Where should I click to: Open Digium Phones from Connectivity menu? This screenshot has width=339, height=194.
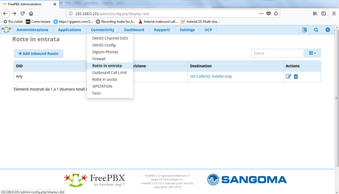point(110,52)
